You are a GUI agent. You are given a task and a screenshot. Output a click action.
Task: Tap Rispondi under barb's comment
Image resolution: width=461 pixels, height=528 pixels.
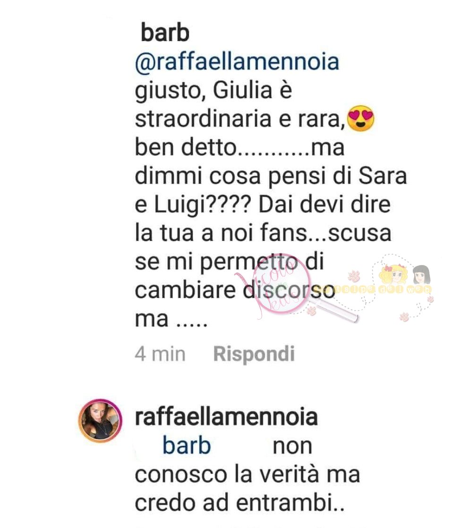(x=254, y=354)
